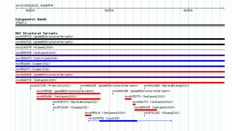232x131 pixels.
Task: Open the nsv6442771 (Sedlazeck2020) label
Action: [153, 102]
